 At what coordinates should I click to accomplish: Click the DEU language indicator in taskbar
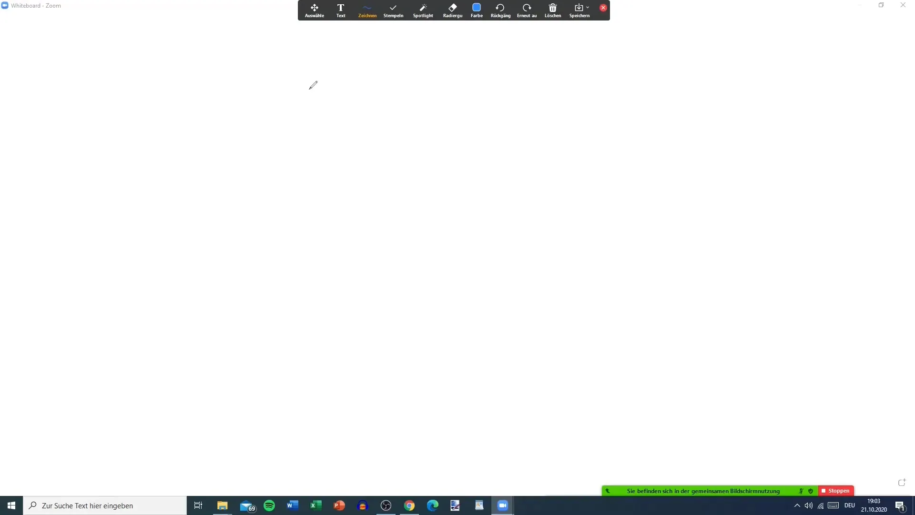click(850, 505)
